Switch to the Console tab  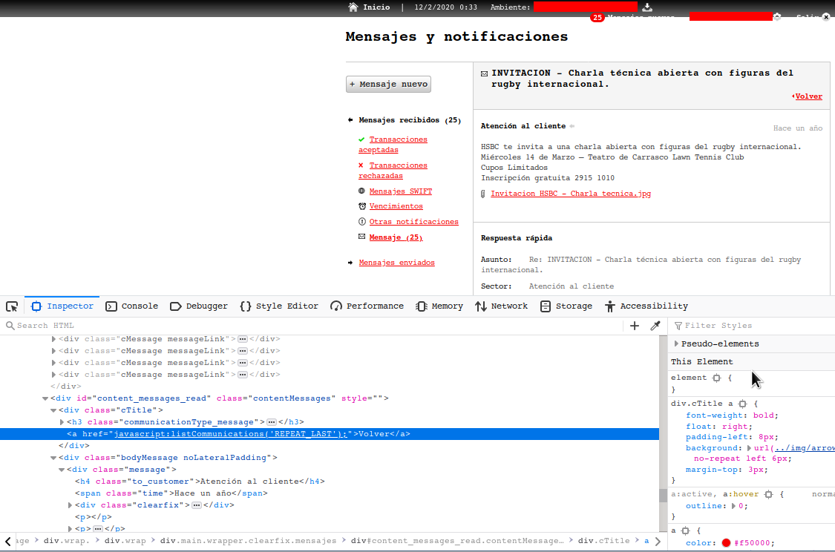[132, 306]
